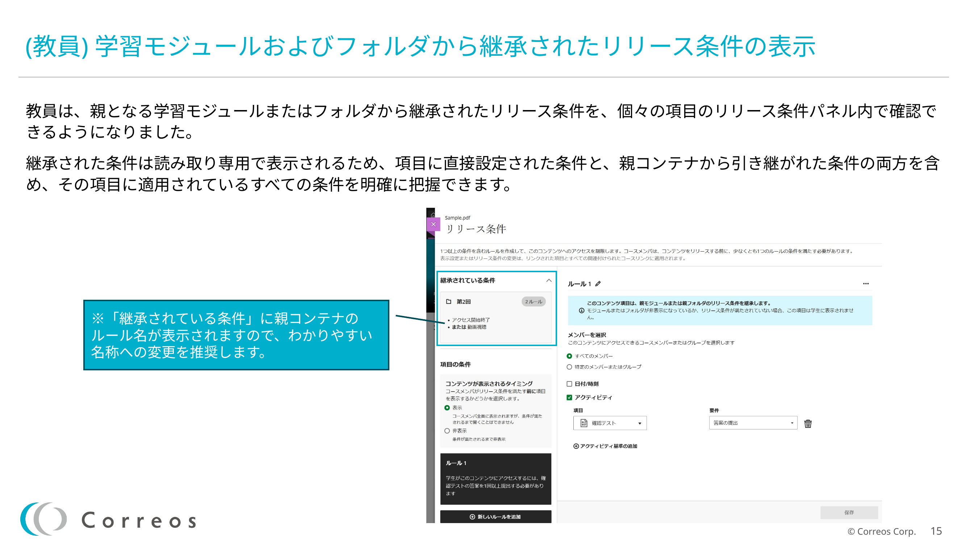Click アクティビティ基準の追加 link

tap(605, 446)
